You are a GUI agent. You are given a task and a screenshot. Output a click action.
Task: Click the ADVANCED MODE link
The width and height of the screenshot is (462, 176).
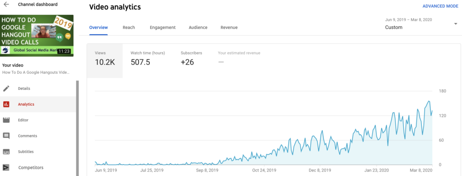point(440,6)
